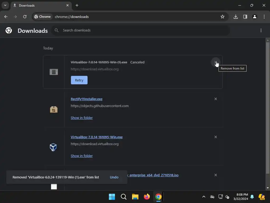
Task: Select the Downloads tab
Action: click(41, 5)
